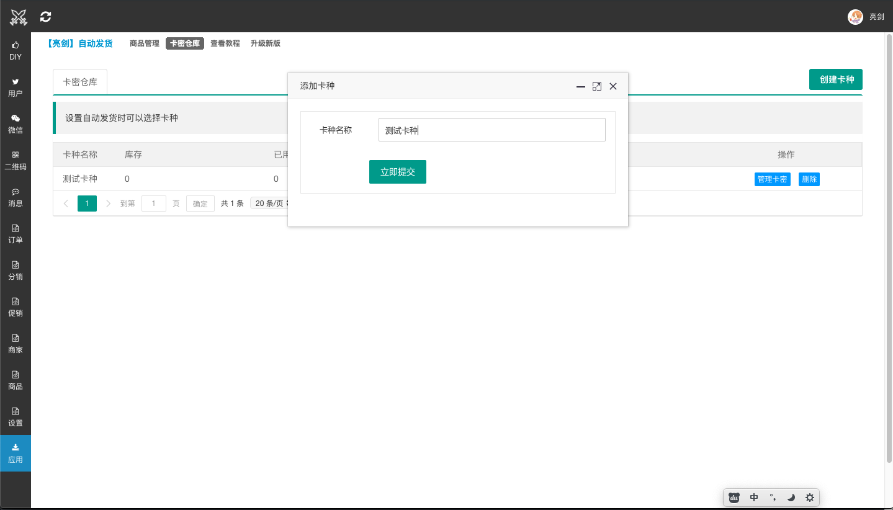Open the 商品 sidebar section
This screenshot has width=893, height=510.
pos(16,380)
